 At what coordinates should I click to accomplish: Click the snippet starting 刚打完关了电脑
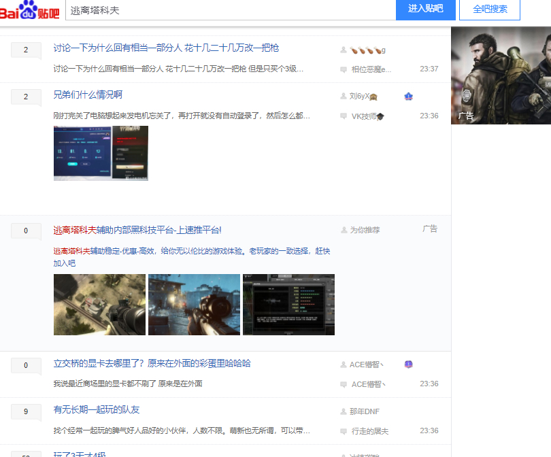point(182,116)
